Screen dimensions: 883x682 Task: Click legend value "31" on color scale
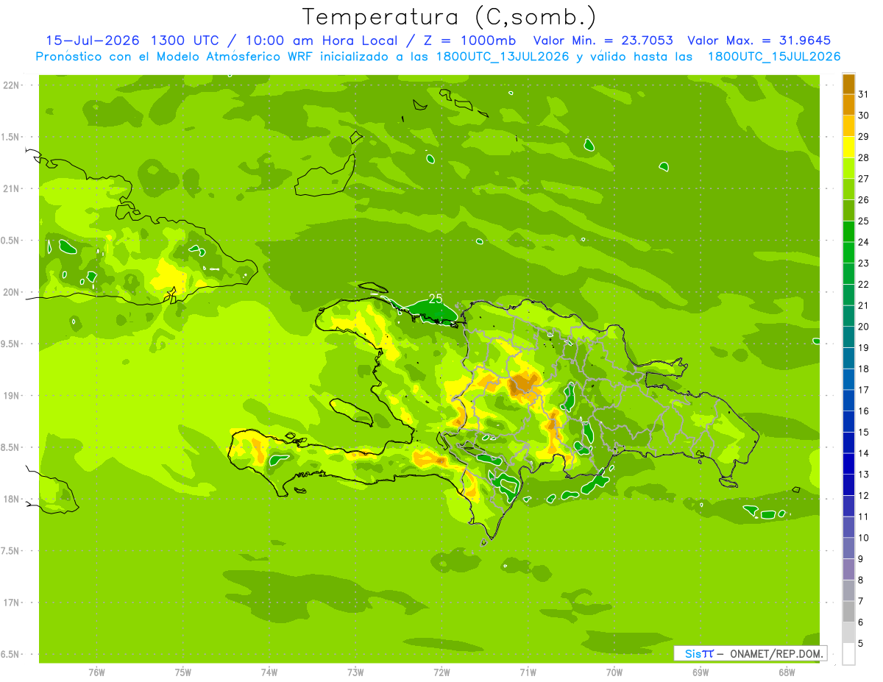864,94
